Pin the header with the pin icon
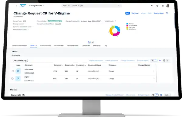Screen dimensions: 182x117 coord(93,42)
